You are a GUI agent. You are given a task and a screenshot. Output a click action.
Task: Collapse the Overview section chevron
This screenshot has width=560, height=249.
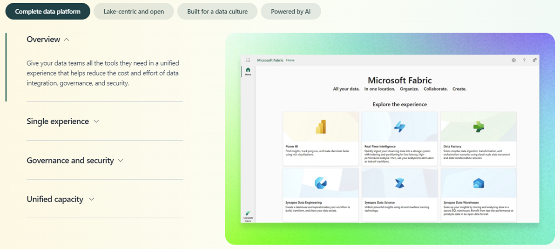(67, 40)
